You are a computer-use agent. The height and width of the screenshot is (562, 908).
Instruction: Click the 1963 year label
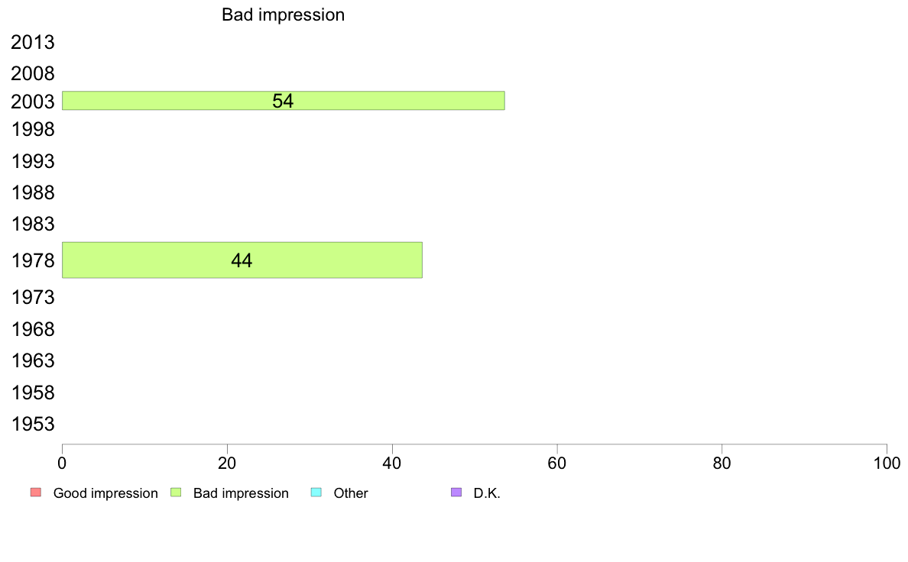click(33, 361)
